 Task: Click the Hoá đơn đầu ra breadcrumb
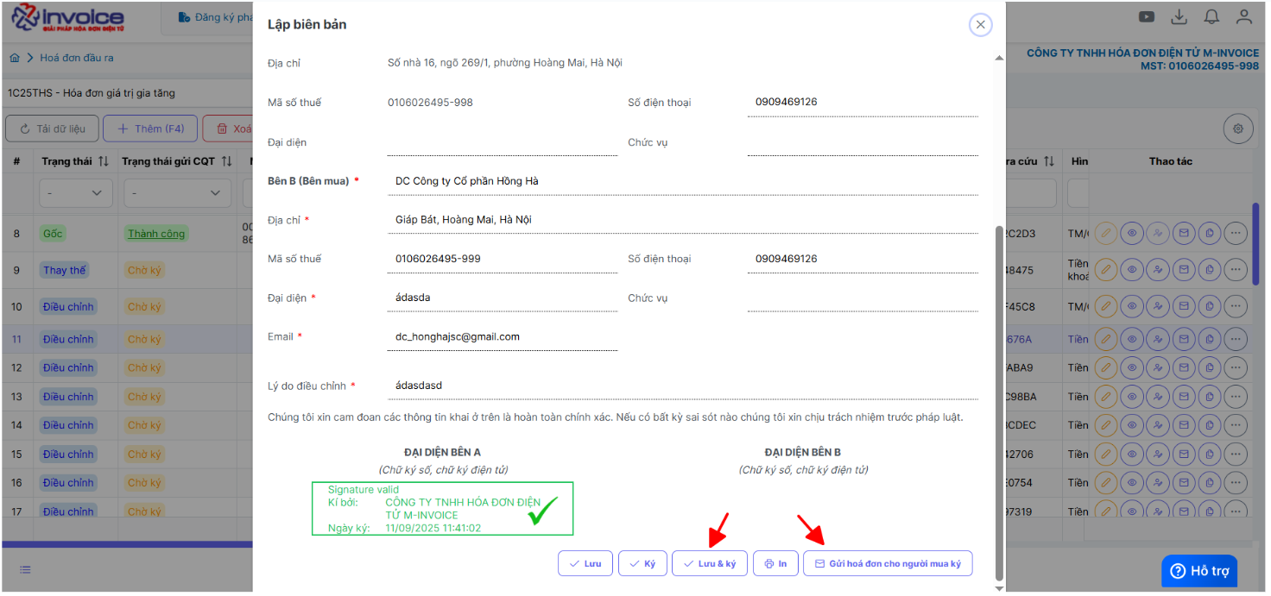point(77,58)
